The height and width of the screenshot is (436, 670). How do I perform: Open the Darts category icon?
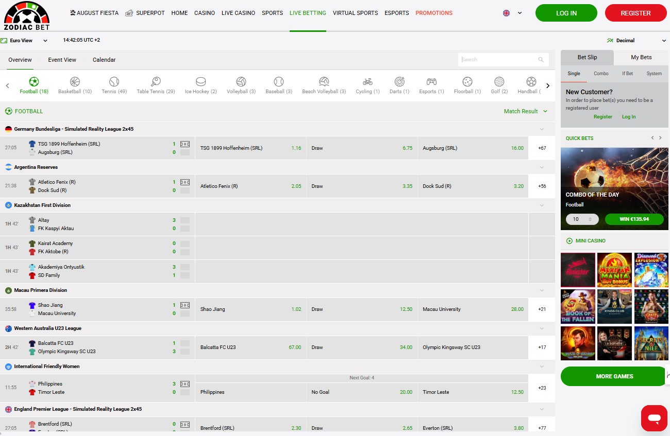tap(399, 82)
